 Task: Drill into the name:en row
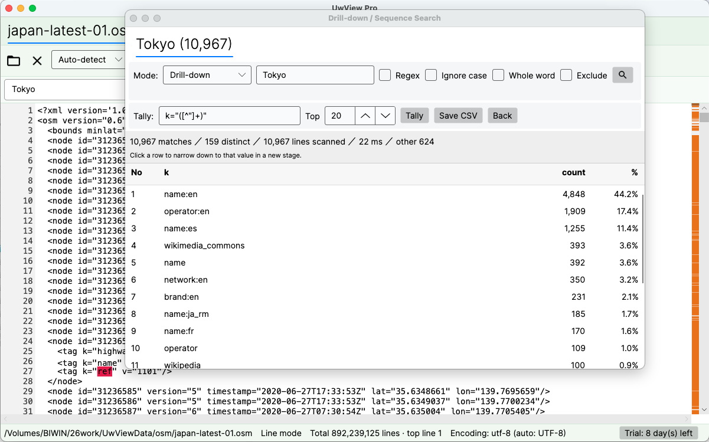384,194
